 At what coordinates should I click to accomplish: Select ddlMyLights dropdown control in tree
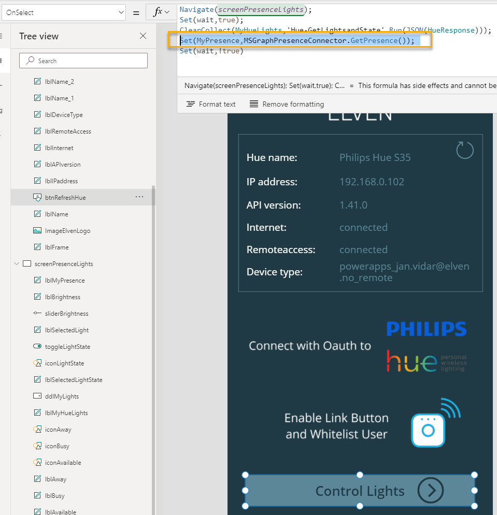[x=62, y=396]
